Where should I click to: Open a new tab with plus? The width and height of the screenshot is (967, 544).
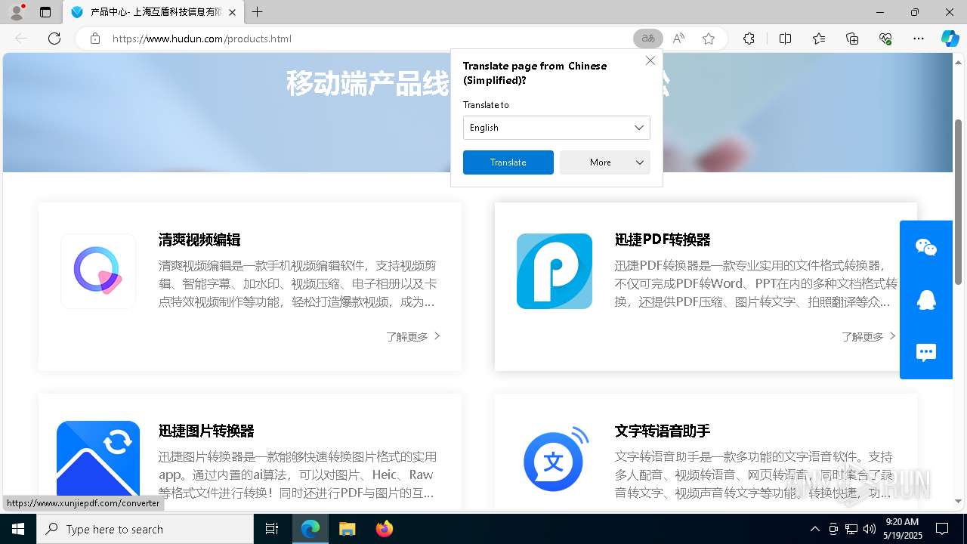tap(258, 12)
